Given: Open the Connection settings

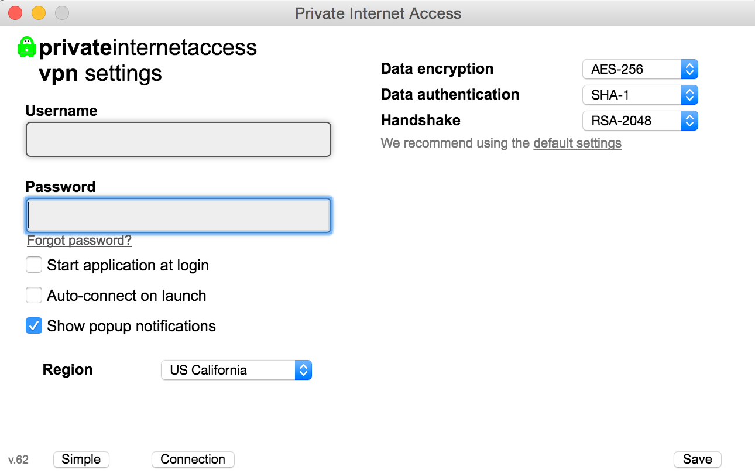Looking at the screenshot, I should (193, 460).
